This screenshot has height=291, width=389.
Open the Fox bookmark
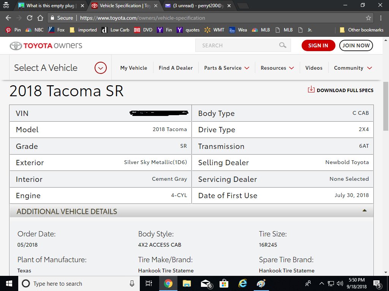tap(56, 30)
